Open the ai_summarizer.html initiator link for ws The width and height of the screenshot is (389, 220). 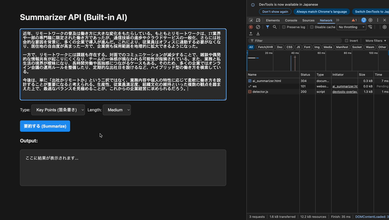(x=345, y=86)
